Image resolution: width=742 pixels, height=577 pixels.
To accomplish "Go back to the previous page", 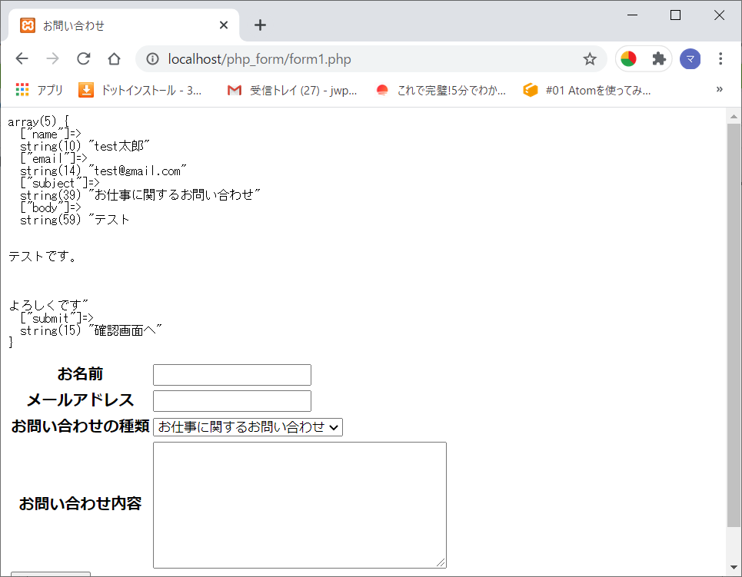I will click(x=22, y=58).
